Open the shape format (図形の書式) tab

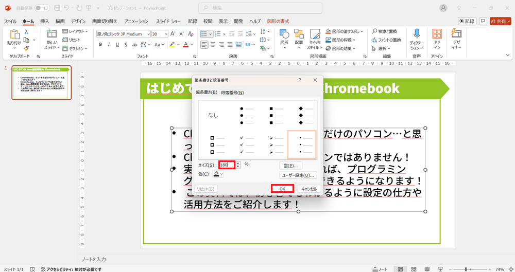pos(278,21)
